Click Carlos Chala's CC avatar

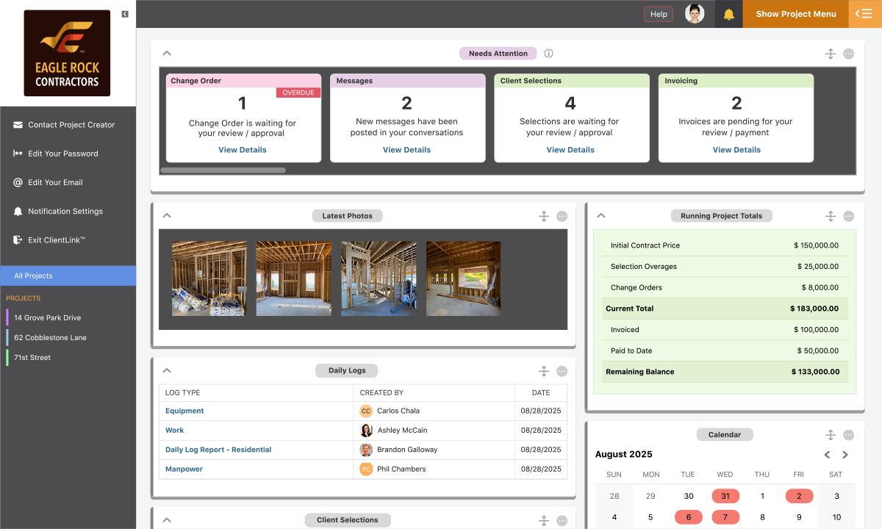(366, 411)
